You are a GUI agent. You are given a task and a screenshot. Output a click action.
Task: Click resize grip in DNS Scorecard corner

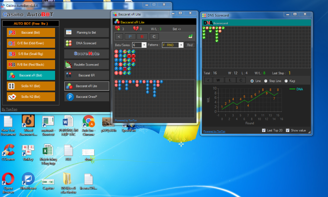coord(309,132)
